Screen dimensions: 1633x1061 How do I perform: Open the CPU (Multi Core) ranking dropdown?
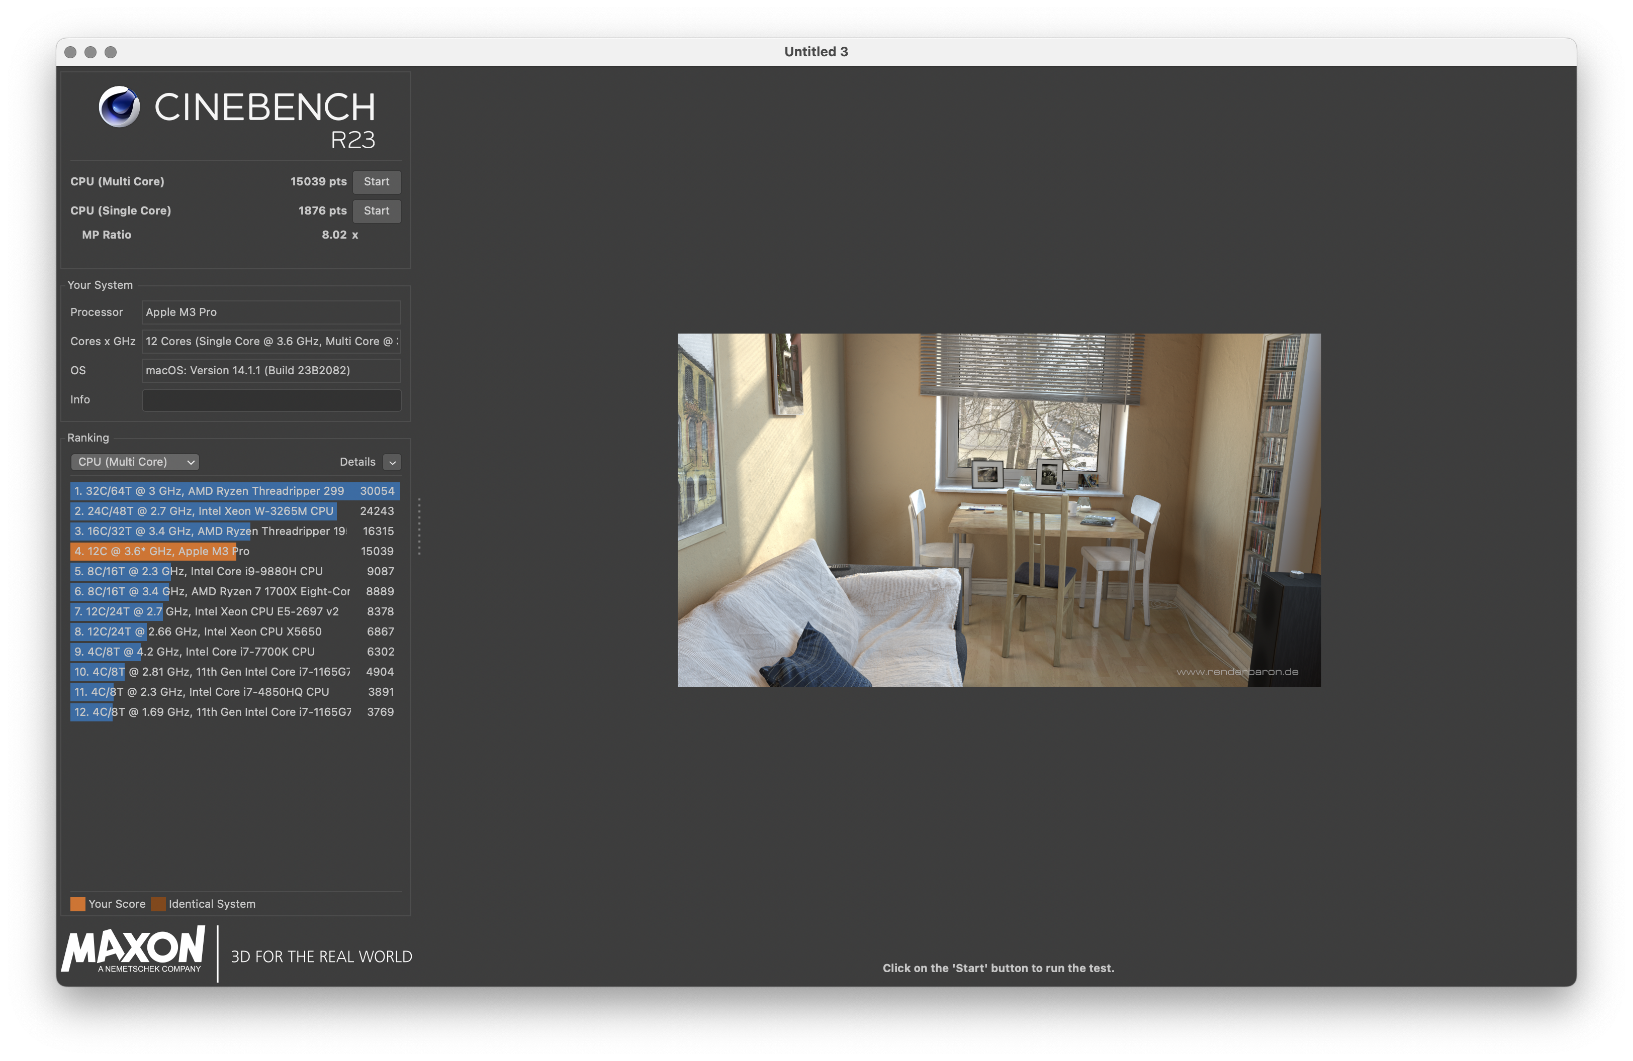point(135,462)
